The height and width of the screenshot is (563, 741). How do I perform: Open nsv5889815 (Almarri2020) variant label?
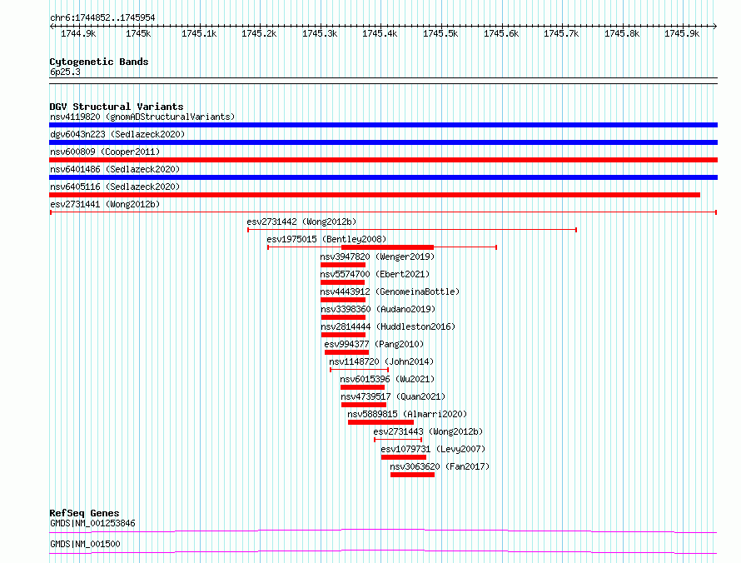(407, 414)
